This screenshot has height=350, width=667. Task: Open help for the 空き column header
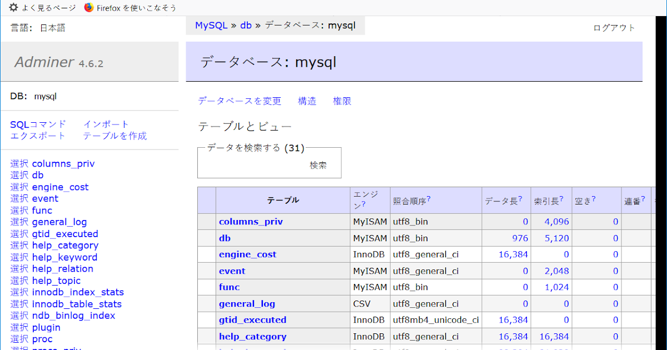point(594,198)
